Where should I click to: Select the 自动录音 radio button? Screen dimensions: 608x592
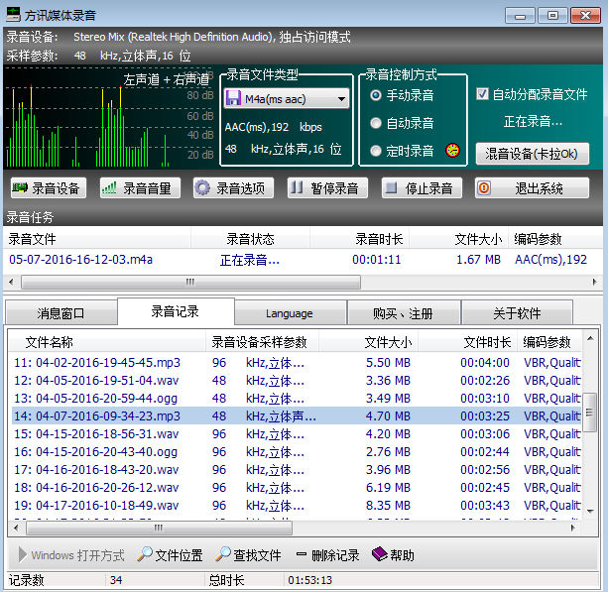point(376,124)
